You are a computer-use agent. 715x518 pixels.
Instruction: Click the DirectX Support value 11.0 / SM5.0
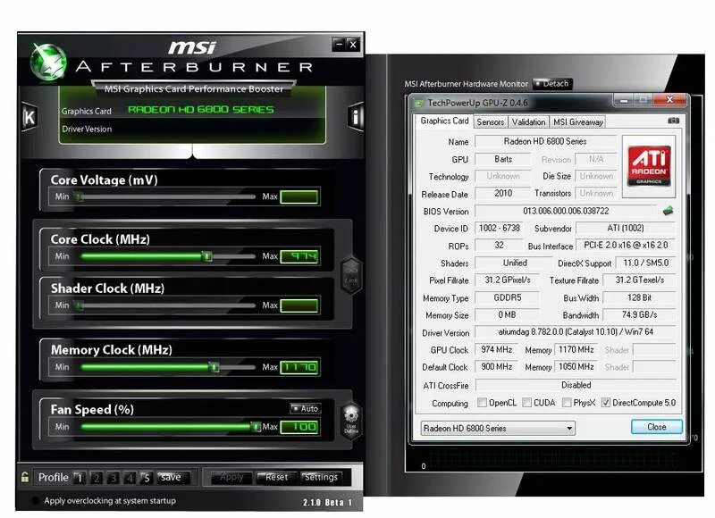(x=645, y=263)
